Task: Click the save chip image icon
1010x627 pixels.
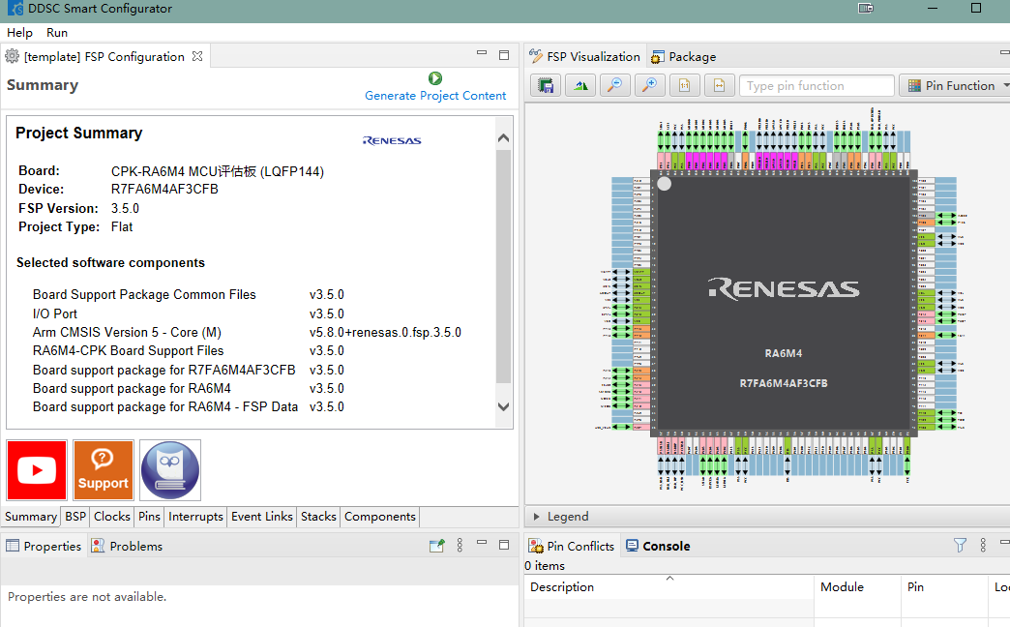Action: [x=546, y=86]
